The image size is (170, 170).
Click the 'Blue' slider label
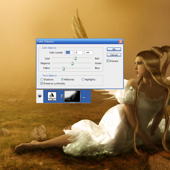point(97,68)
